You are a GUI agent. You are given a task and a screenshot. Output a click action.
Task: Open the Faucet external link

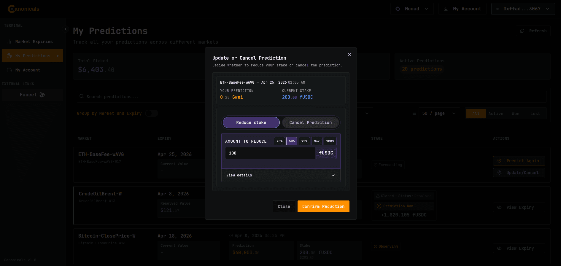32,95
